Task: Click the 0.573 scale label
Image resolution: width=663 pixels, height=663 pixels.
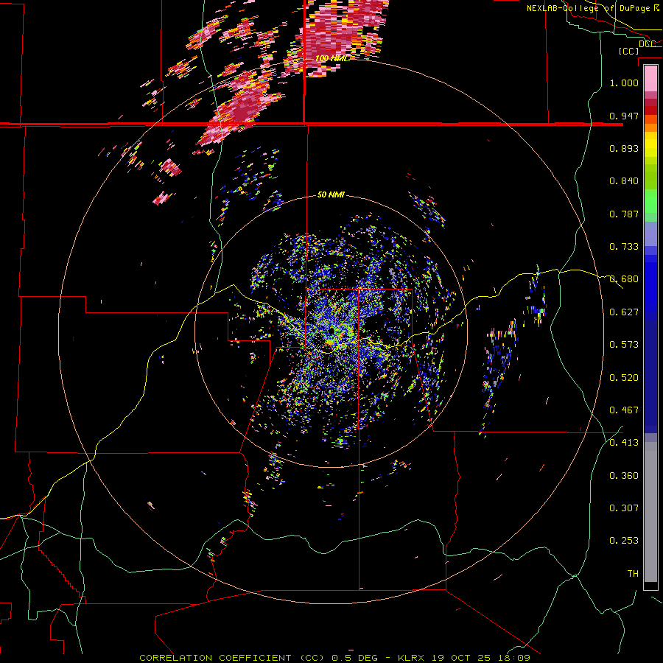Action: pyautogui.click(x=624, y=345)
